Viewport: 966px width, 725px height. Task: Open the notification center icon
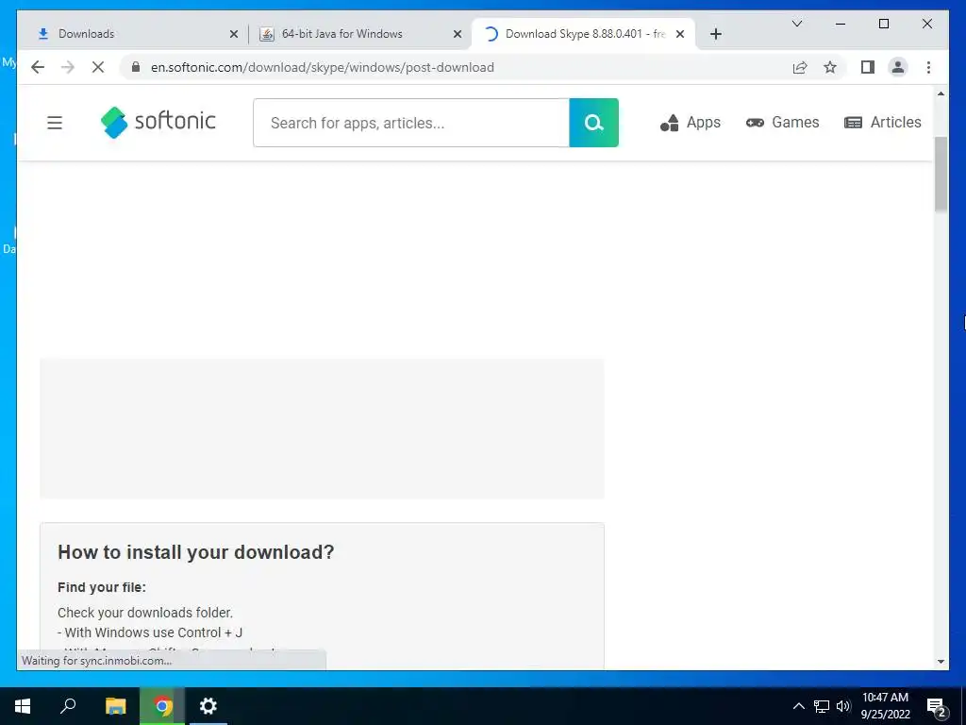coord(937,706)
